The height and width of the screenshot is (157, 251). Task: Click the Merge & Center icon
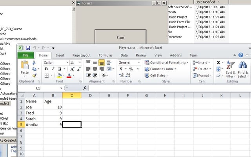pos(109,69)
